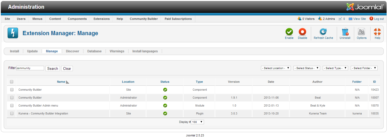Click the red Log out icon
This screenshot has height=138, width=389.
371,19
